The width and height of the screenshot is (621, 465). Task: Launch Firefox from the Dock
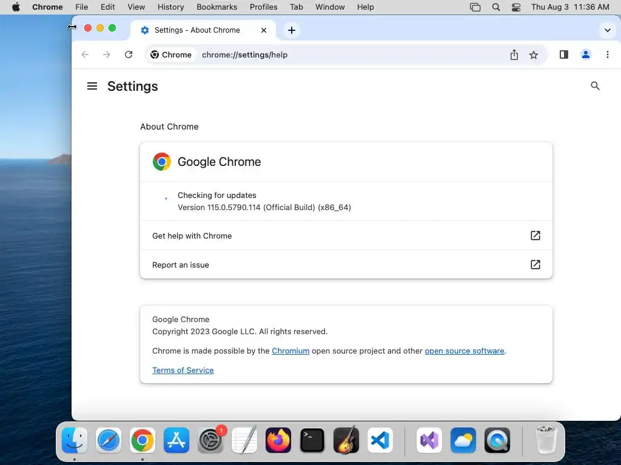pyautogui.click(x=278, y=440)
